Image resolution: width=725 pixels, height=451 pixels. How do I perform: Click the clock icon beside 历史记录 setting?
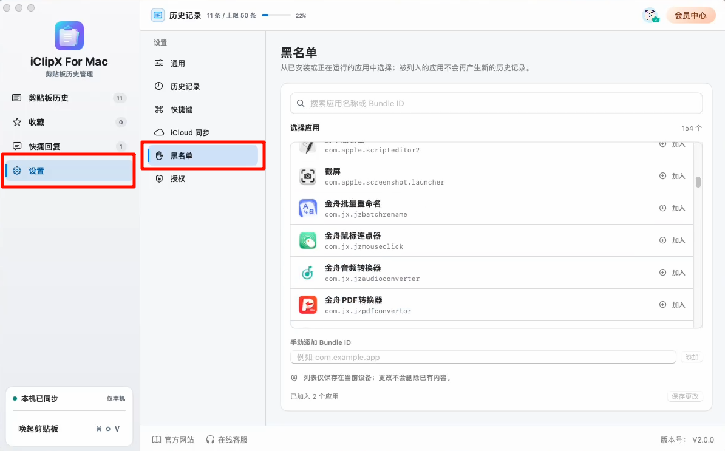(x=158, y=86)
